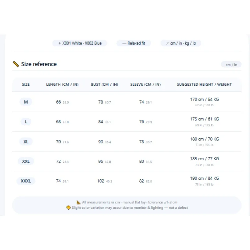The width and height of the screenshot is (250, 250).
Task: Select size XXL badge
Action: (x=26, y=161)
